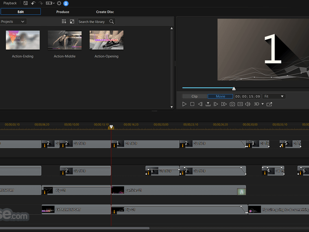Image resolution: width=309 pixels, height=232 pixels.
Task: Open the Fit zoom dropdown
Action: 274,96
